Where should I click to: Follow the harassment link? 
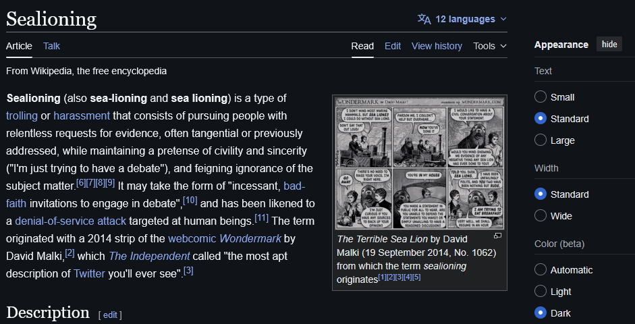[x=82, y=116]
